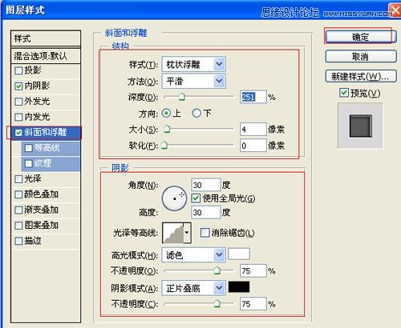Click the 软化 value field showing 0
The width and height of the screenshot is (401, 328).
pyautogui.click(x=253, y=146)
